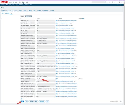Click the Cancel button at bottom
This screenshot has height=105, width=125.
[47, 101]
